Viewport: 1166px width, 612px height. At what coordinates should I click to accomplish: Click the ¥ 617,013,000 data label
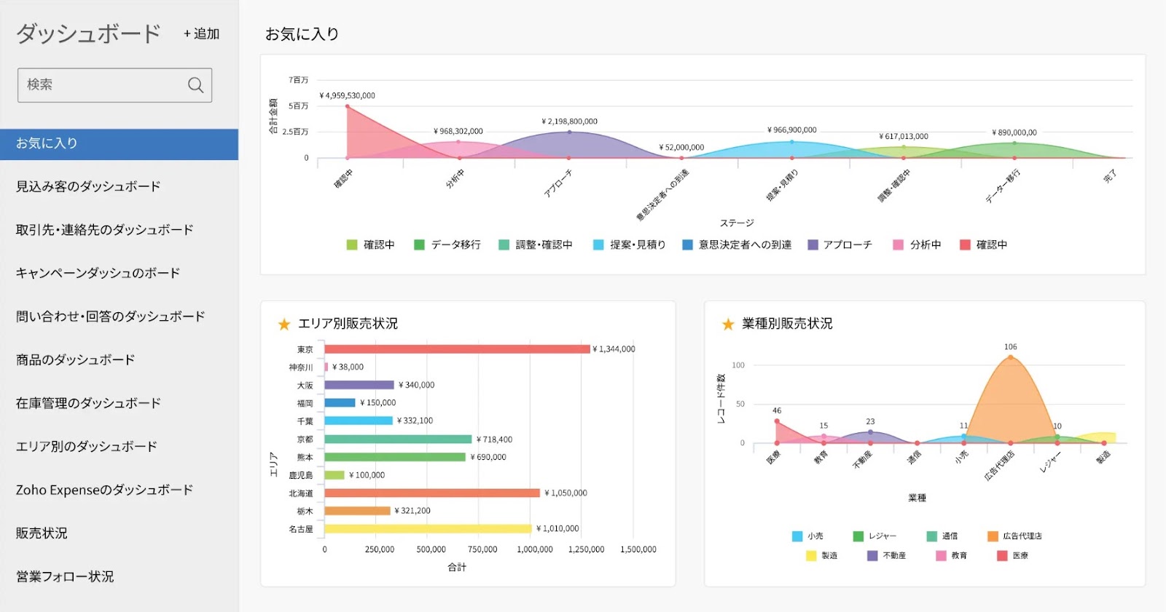pyautogui.click(x=904, y=137)
